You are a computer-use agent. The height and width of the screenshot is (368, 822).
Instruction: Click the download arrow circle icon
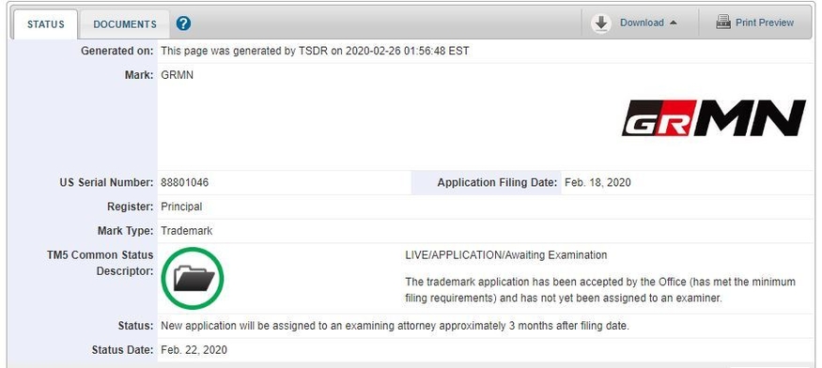pyautogui.click(x=601, y=23)
